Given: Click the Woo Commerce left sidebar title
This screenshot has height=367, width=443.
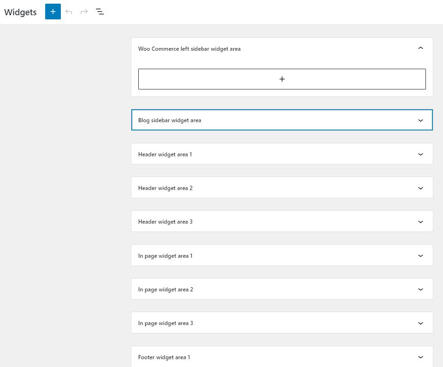Looking at the screenshot, I should [189, 49].
